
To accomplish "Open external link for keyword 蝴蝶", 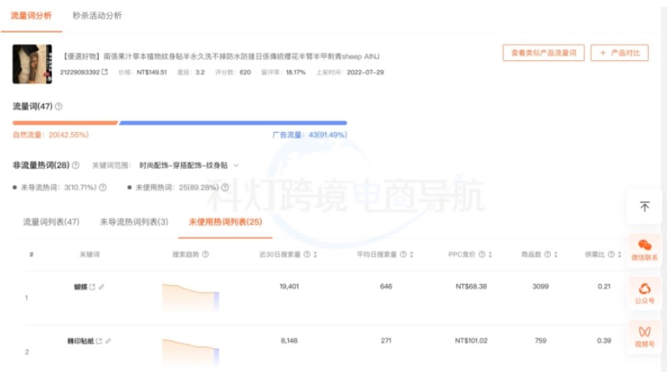I will (x=92, y=287).
